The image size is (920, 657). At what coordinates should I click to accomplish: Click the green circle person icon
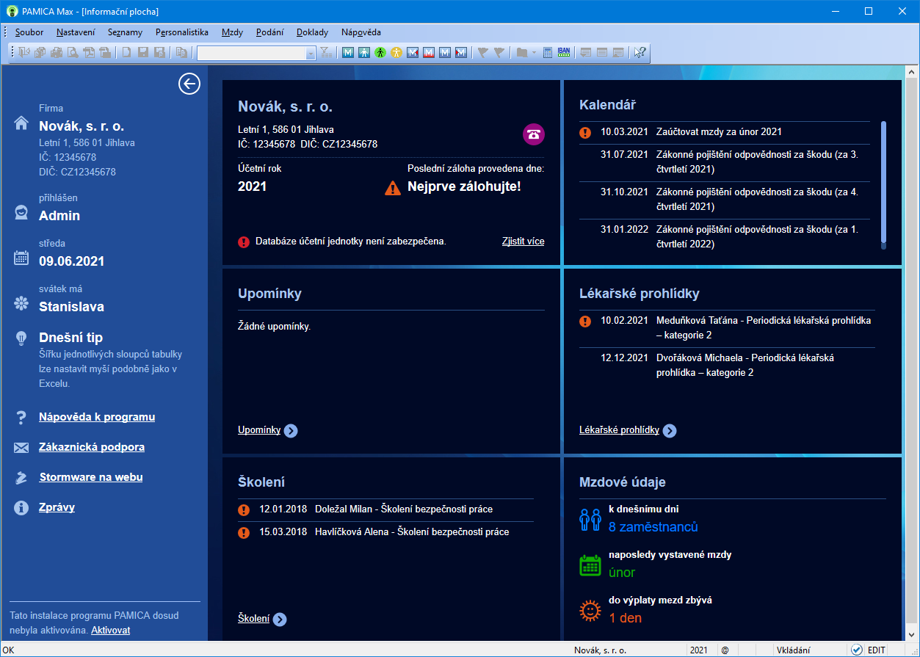[x=380, y=52]
